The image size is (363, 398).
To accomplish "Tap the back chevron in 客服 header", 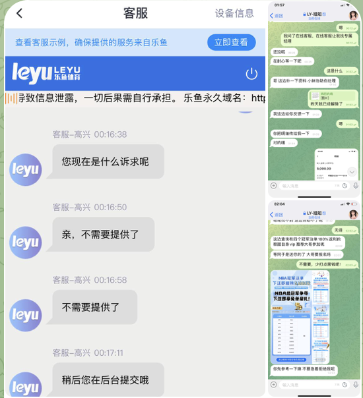I will coord(19,13).
